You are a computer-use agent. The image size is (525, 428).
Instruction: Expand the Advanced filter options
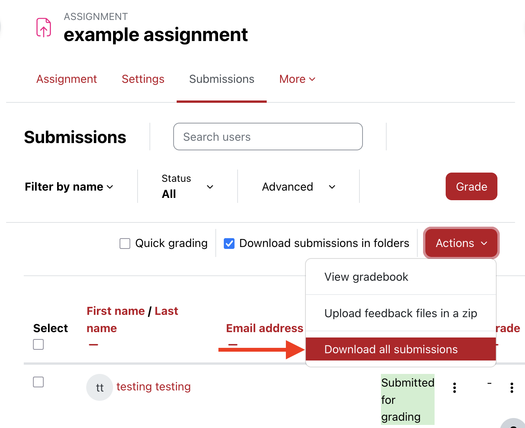click(299, 187)
